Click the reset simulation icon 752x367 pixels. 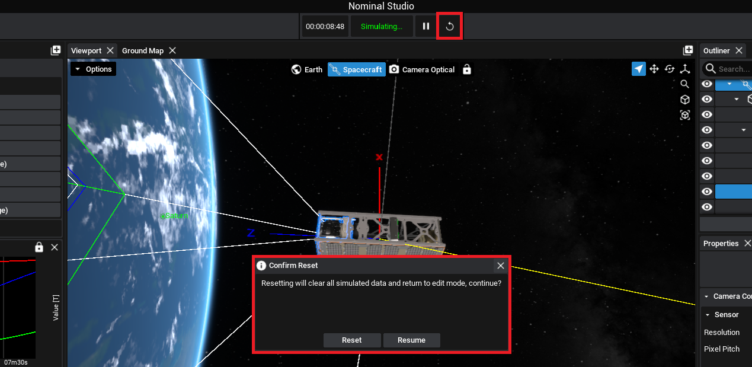point(449,27)
